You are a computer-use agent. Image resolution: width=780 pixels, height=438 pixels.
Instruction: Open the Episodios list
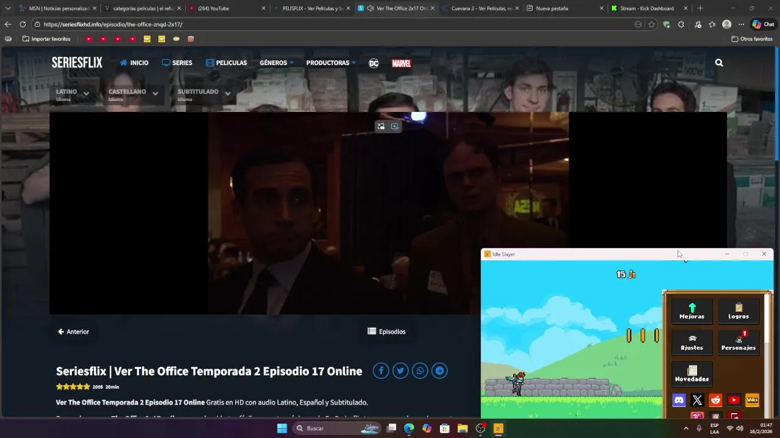click(x=386, y=332)
